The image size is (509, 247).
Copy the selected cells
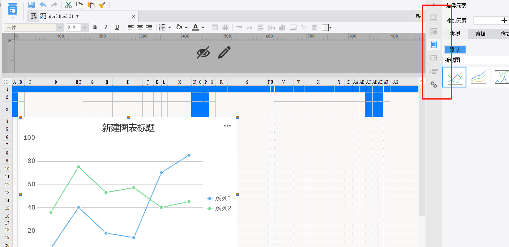tap(79, 5)
